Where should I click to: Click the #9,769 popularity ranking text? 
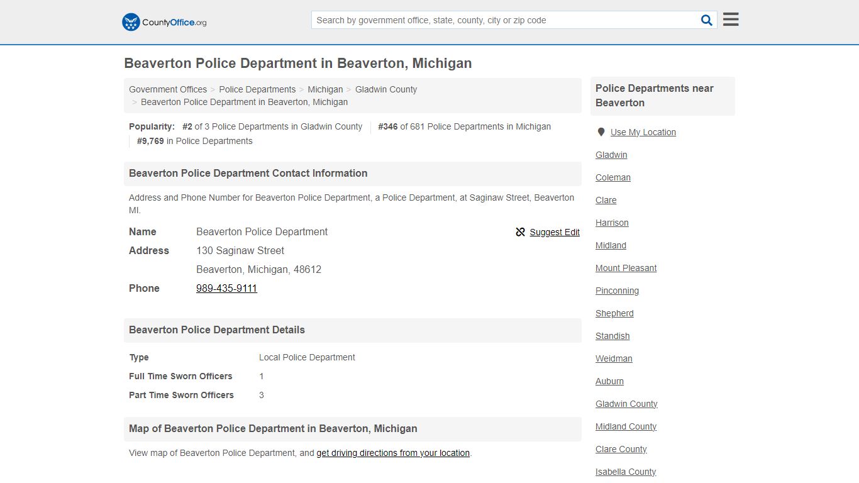coord(194,141)
